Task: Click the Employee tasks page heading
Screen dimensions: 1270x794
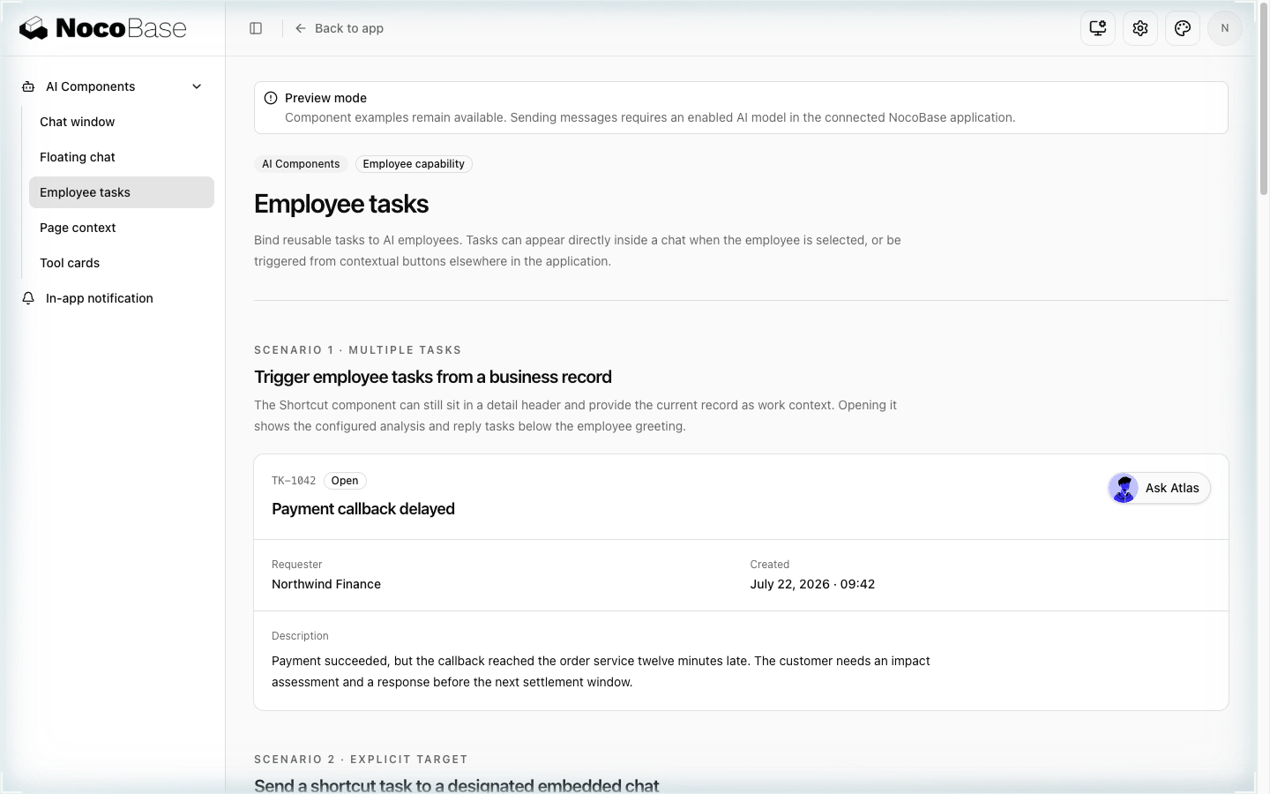Action: pyautogui.click(x=341, y=204)
